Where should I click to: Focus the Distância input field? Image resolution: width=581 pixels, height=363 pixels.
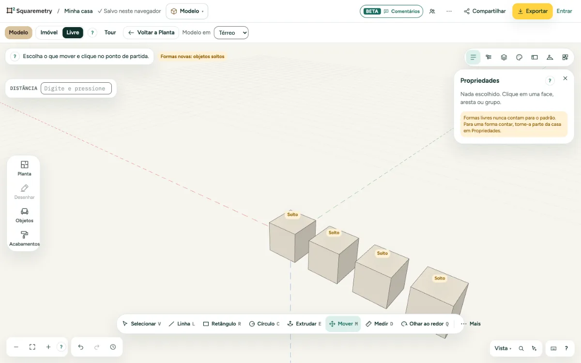click(76, 89)
